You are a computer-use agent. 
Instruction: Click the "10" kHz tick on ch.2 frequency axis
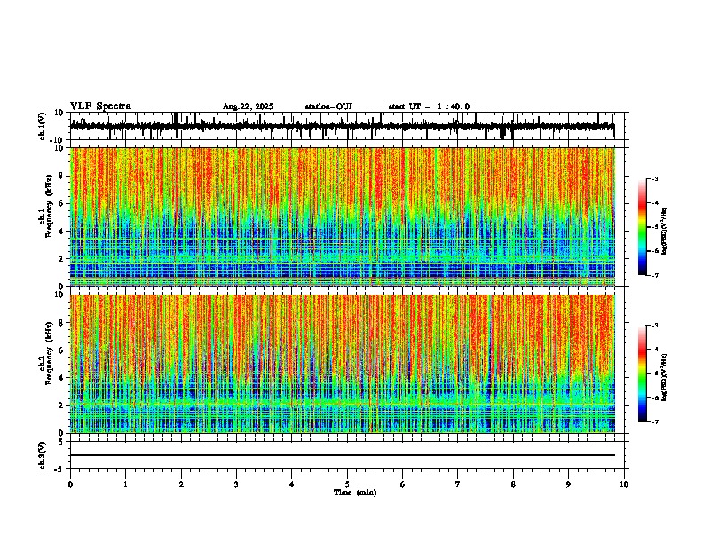[59, 295]
